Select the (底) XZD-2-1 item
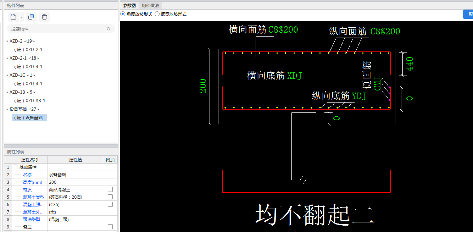The image size is (473, 232). (28, 50)
